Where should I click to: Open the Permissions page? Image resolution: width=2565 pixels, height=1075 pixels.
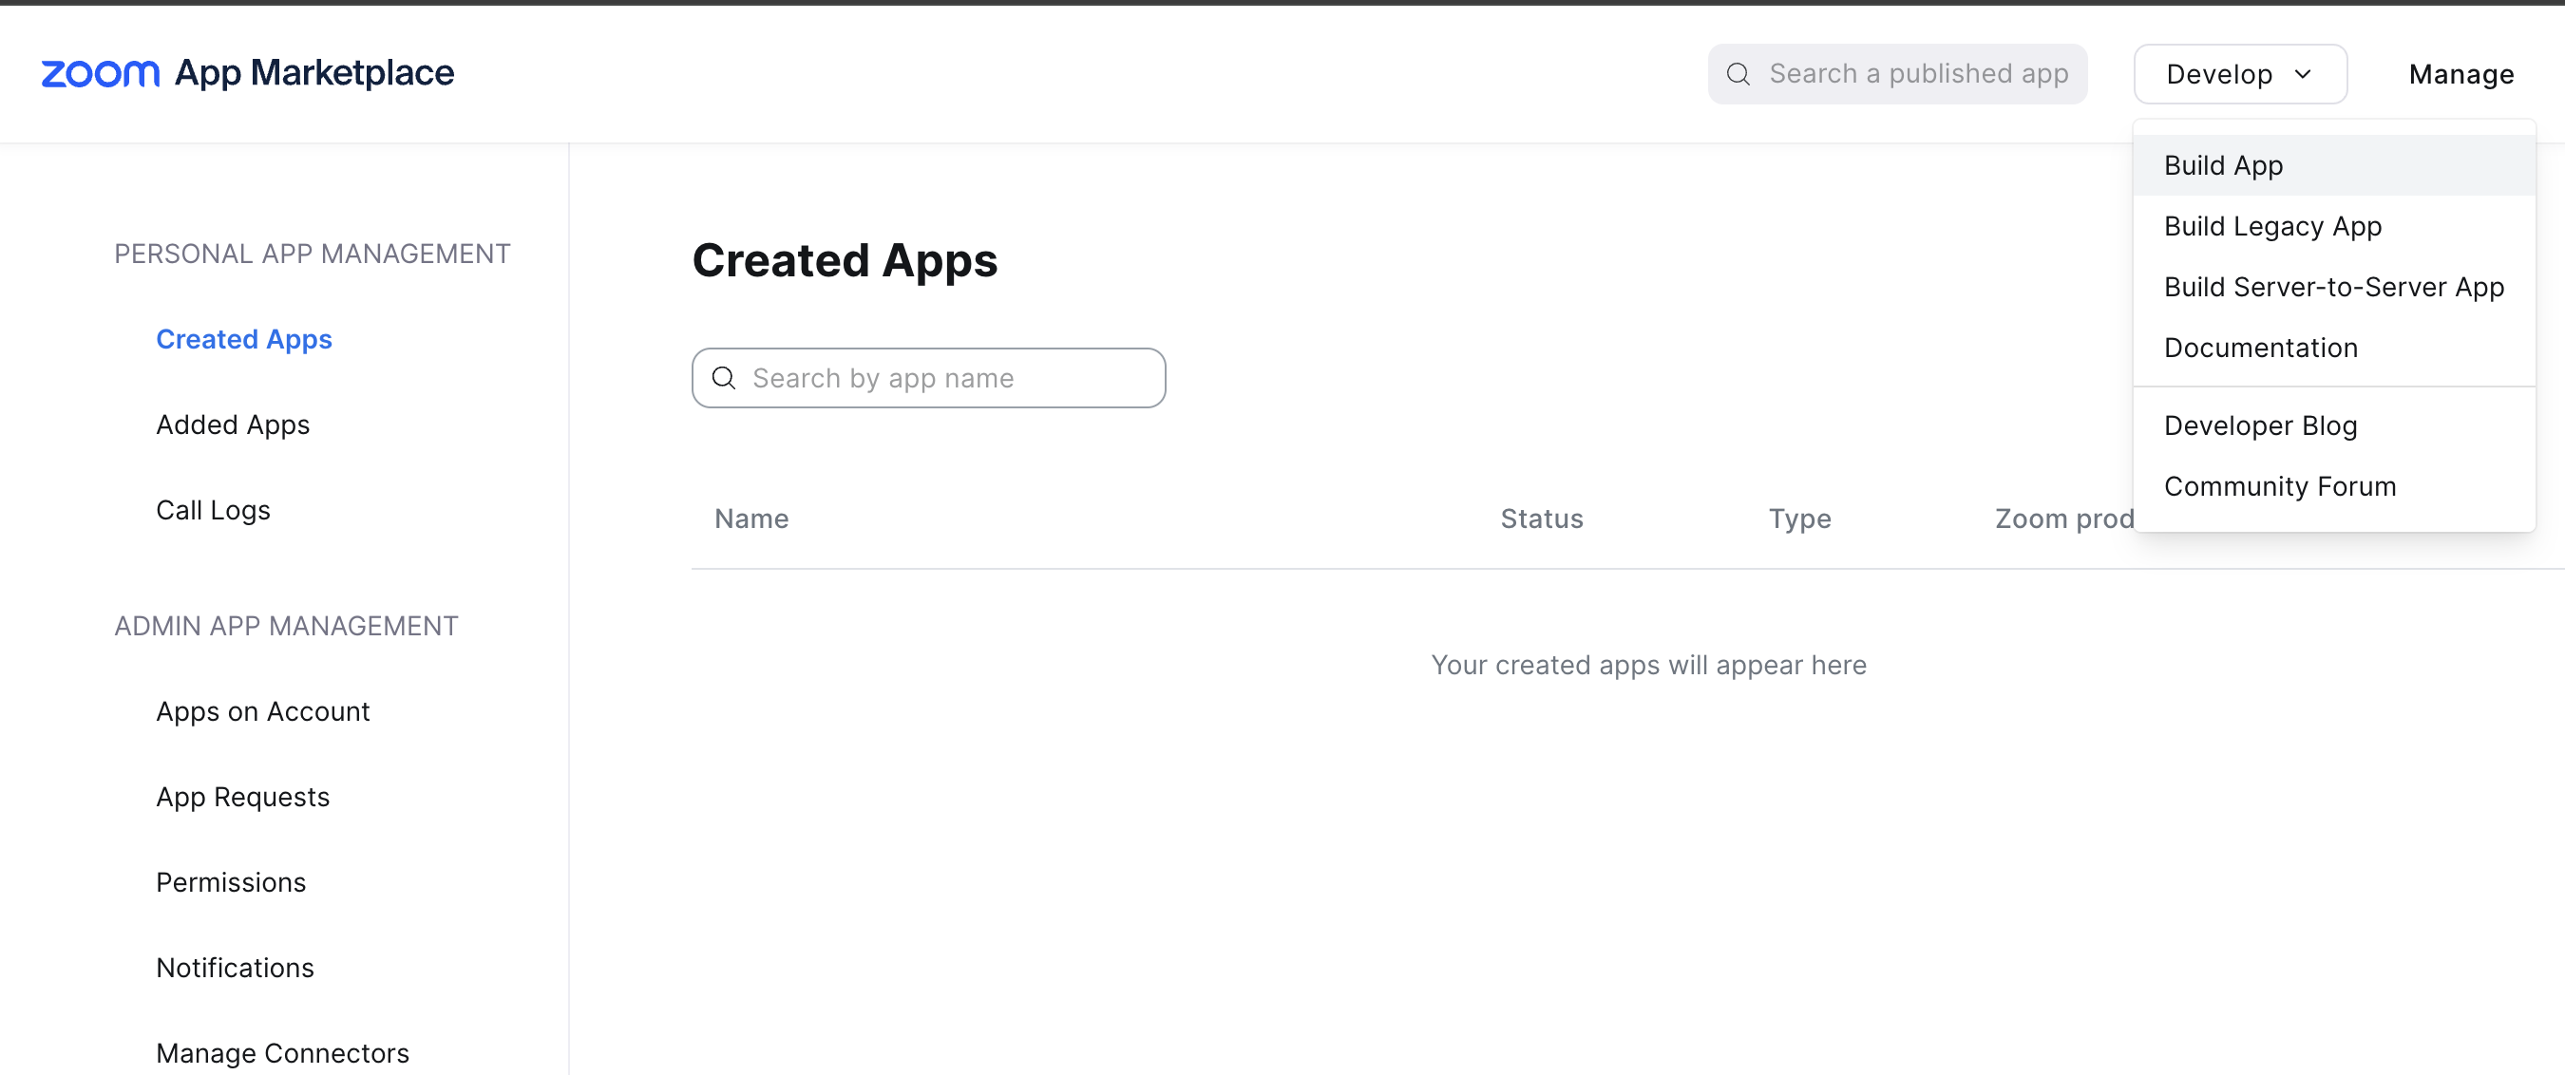pyautogui.click(x=230, y=882)
